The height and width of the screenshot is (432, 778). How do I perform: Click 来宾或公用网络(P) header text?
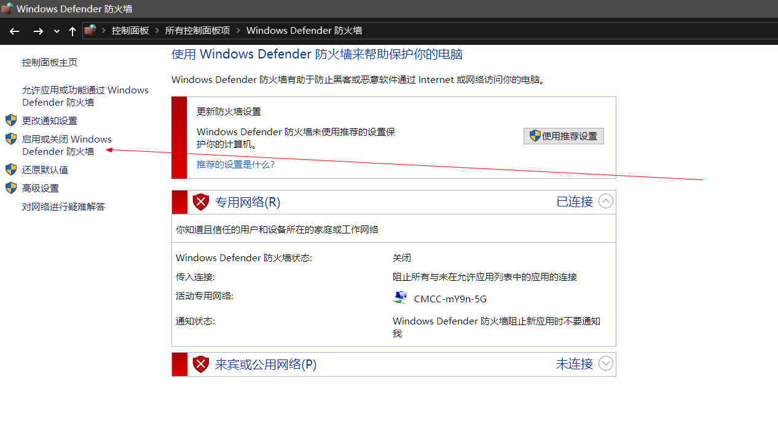(x=265, y=364)
